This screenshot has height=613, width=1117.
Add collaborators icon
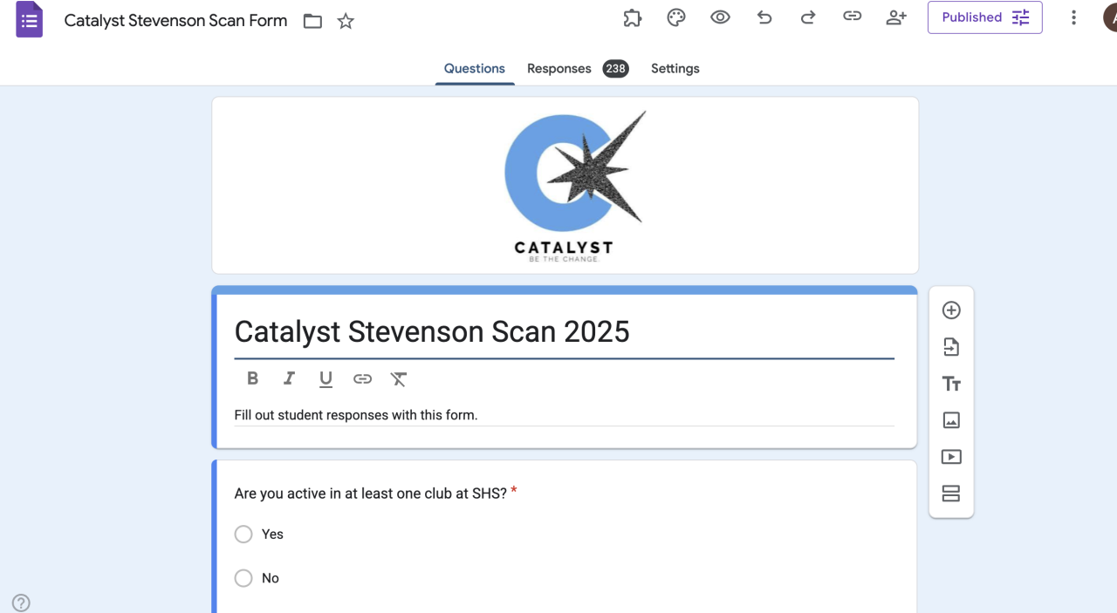(896, 17)
